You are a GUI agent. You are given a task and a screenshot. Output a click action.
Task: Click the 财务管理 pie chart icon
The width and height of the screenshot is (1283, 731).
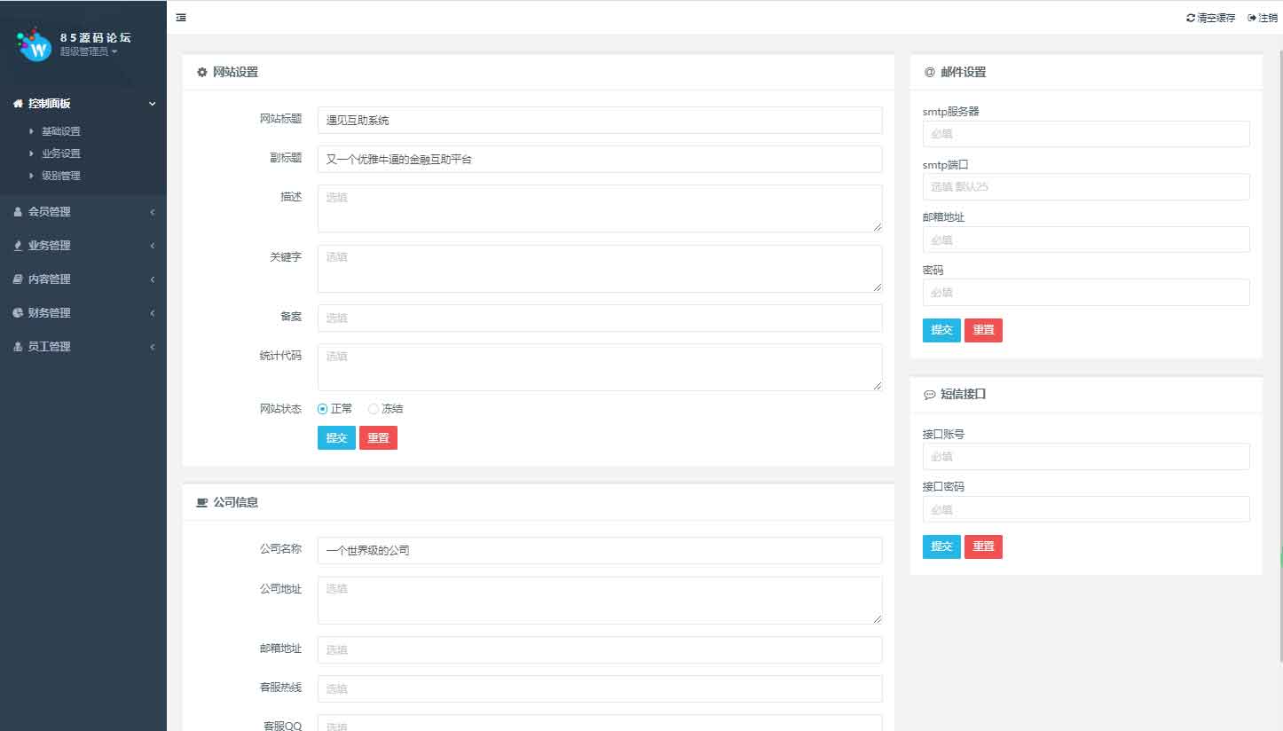coord(18,313)
